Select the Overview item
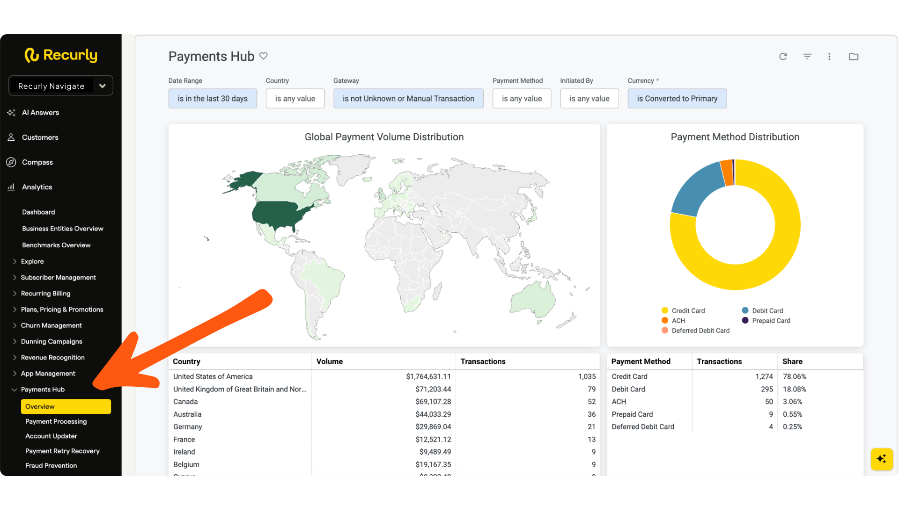The image size is (899, 505). tap(66, 406)
